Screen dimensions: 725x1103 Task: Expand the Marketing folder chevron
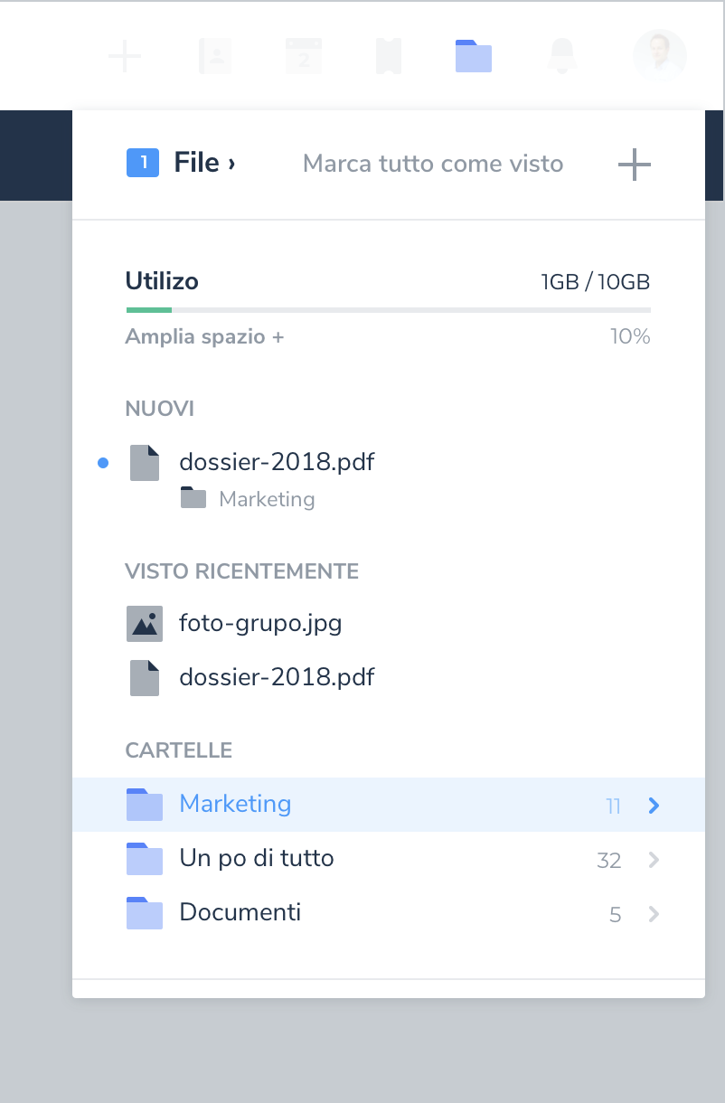(654, 806)
